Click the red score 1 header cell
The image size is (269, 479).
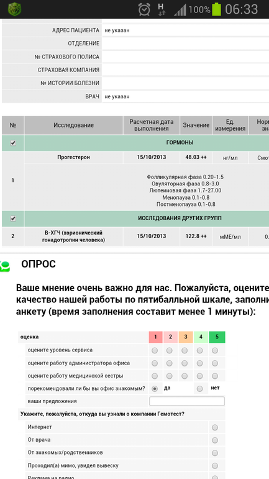tap(155, 337)
